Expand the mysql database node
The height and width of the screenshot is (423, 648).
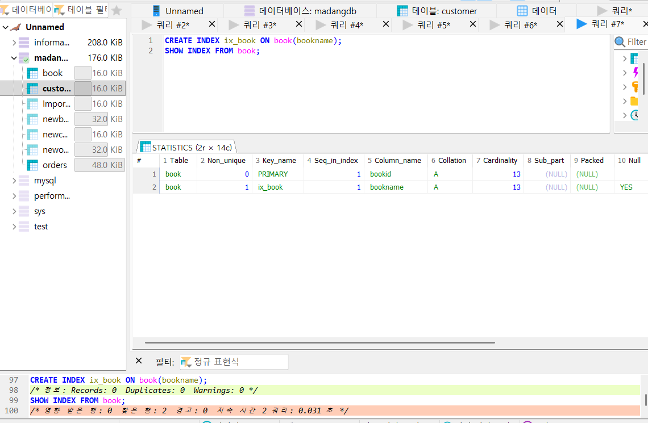pyautogui.click(x=14, y=181)
